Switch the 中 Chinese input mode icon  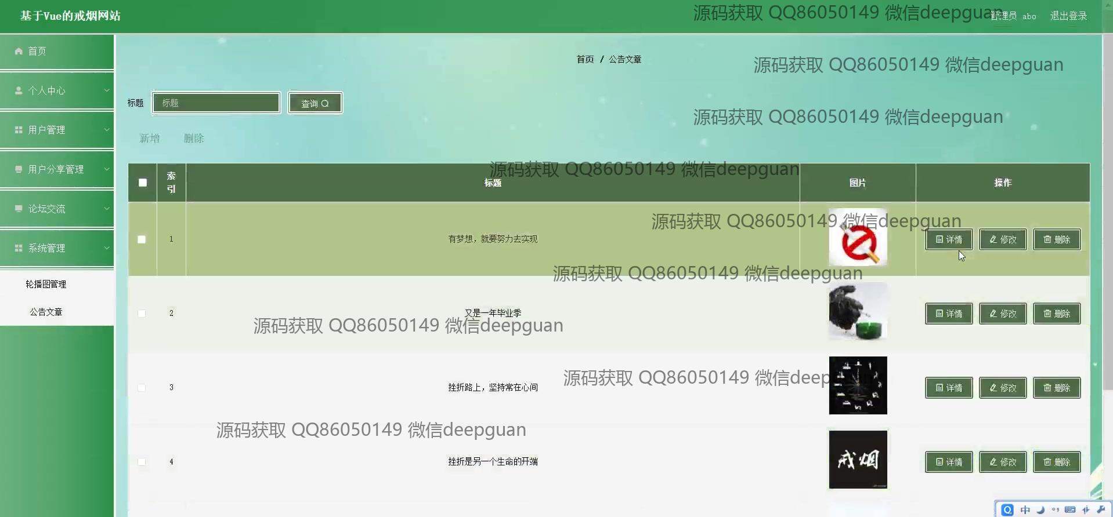point(1025,510)
